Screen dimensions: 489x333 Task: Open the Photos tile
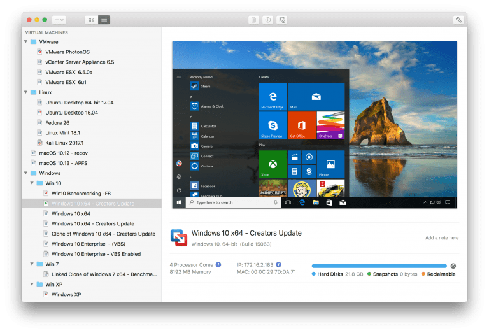(x=330, y=164)
